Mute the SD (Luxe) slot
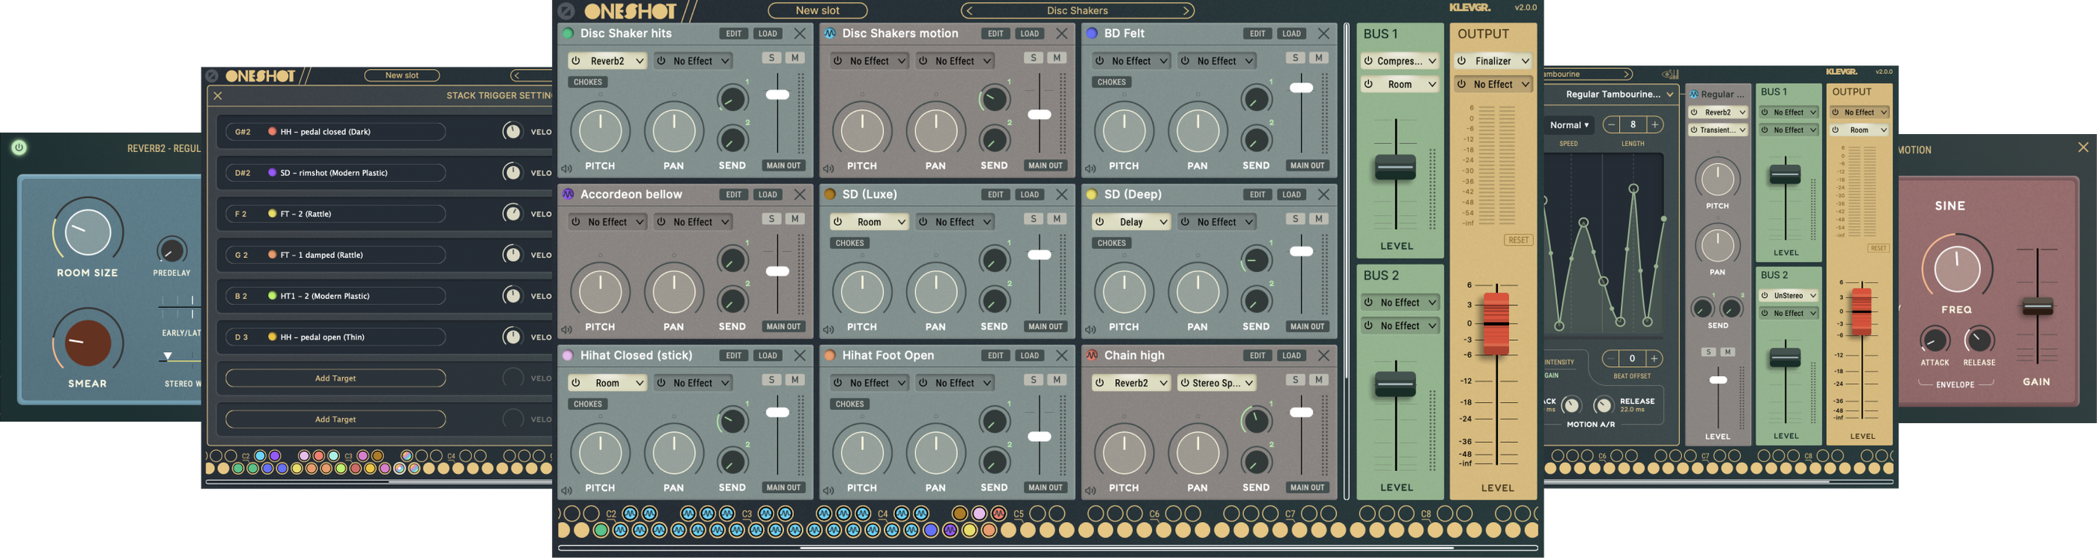Screen dimensions: 2097x558 click(1057, 219)
